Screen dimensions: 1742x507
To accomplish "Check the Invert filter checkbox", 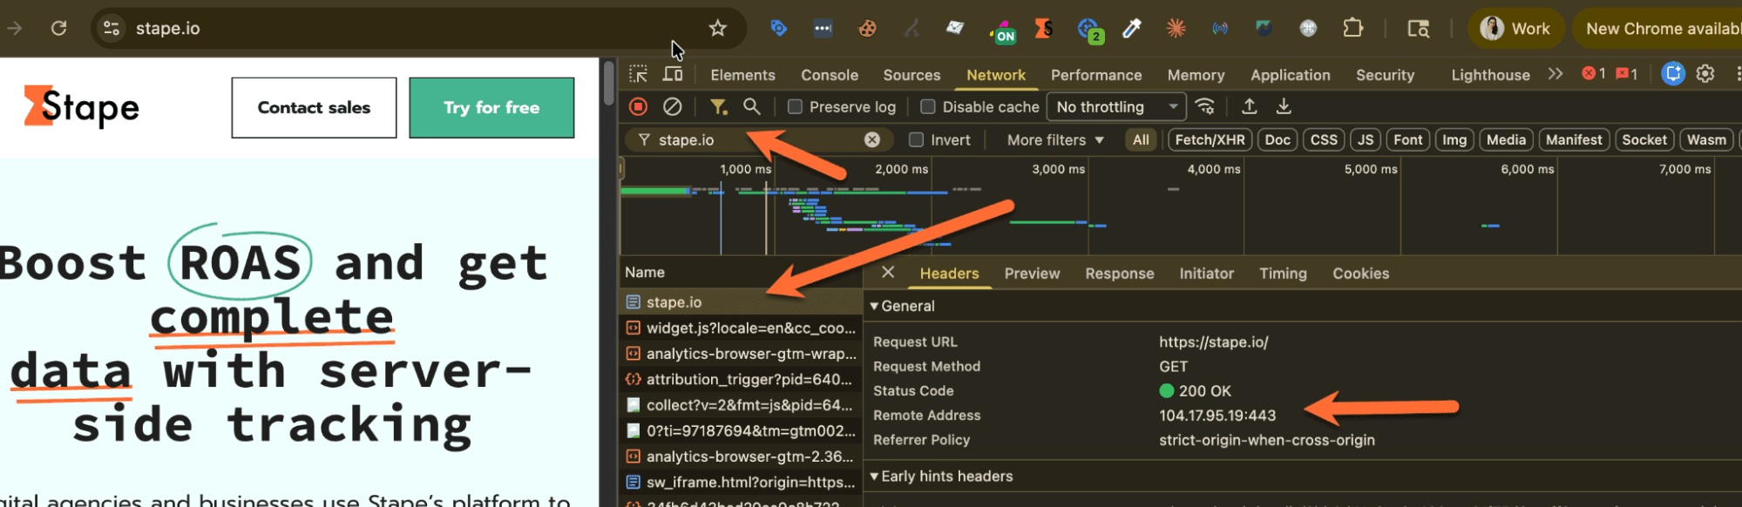I will [916, 139].
